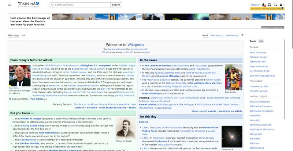Click Download as PDF in the sidebar

pyautogui.click(x=259, y=86)
